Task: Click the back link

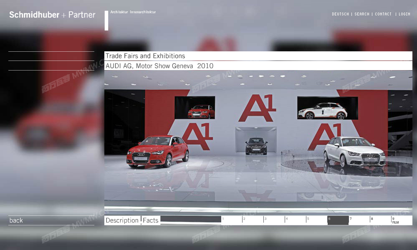Action: tap(16, 220)
